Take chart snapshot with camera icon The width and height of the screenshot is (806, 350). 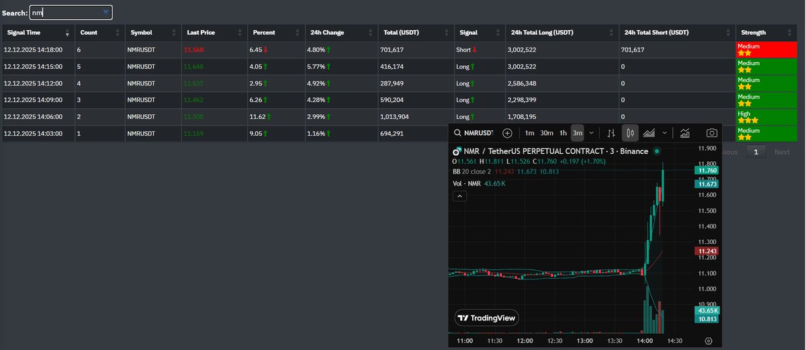[x=711, y=133]
